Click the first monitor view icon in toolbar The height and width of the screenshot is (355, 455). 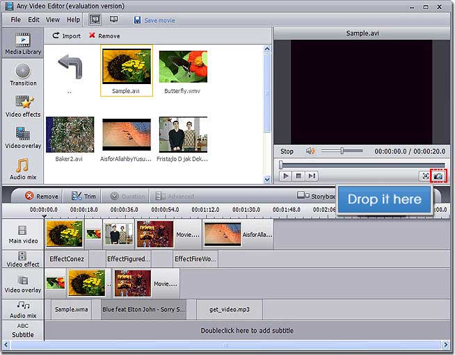(95, 19)
